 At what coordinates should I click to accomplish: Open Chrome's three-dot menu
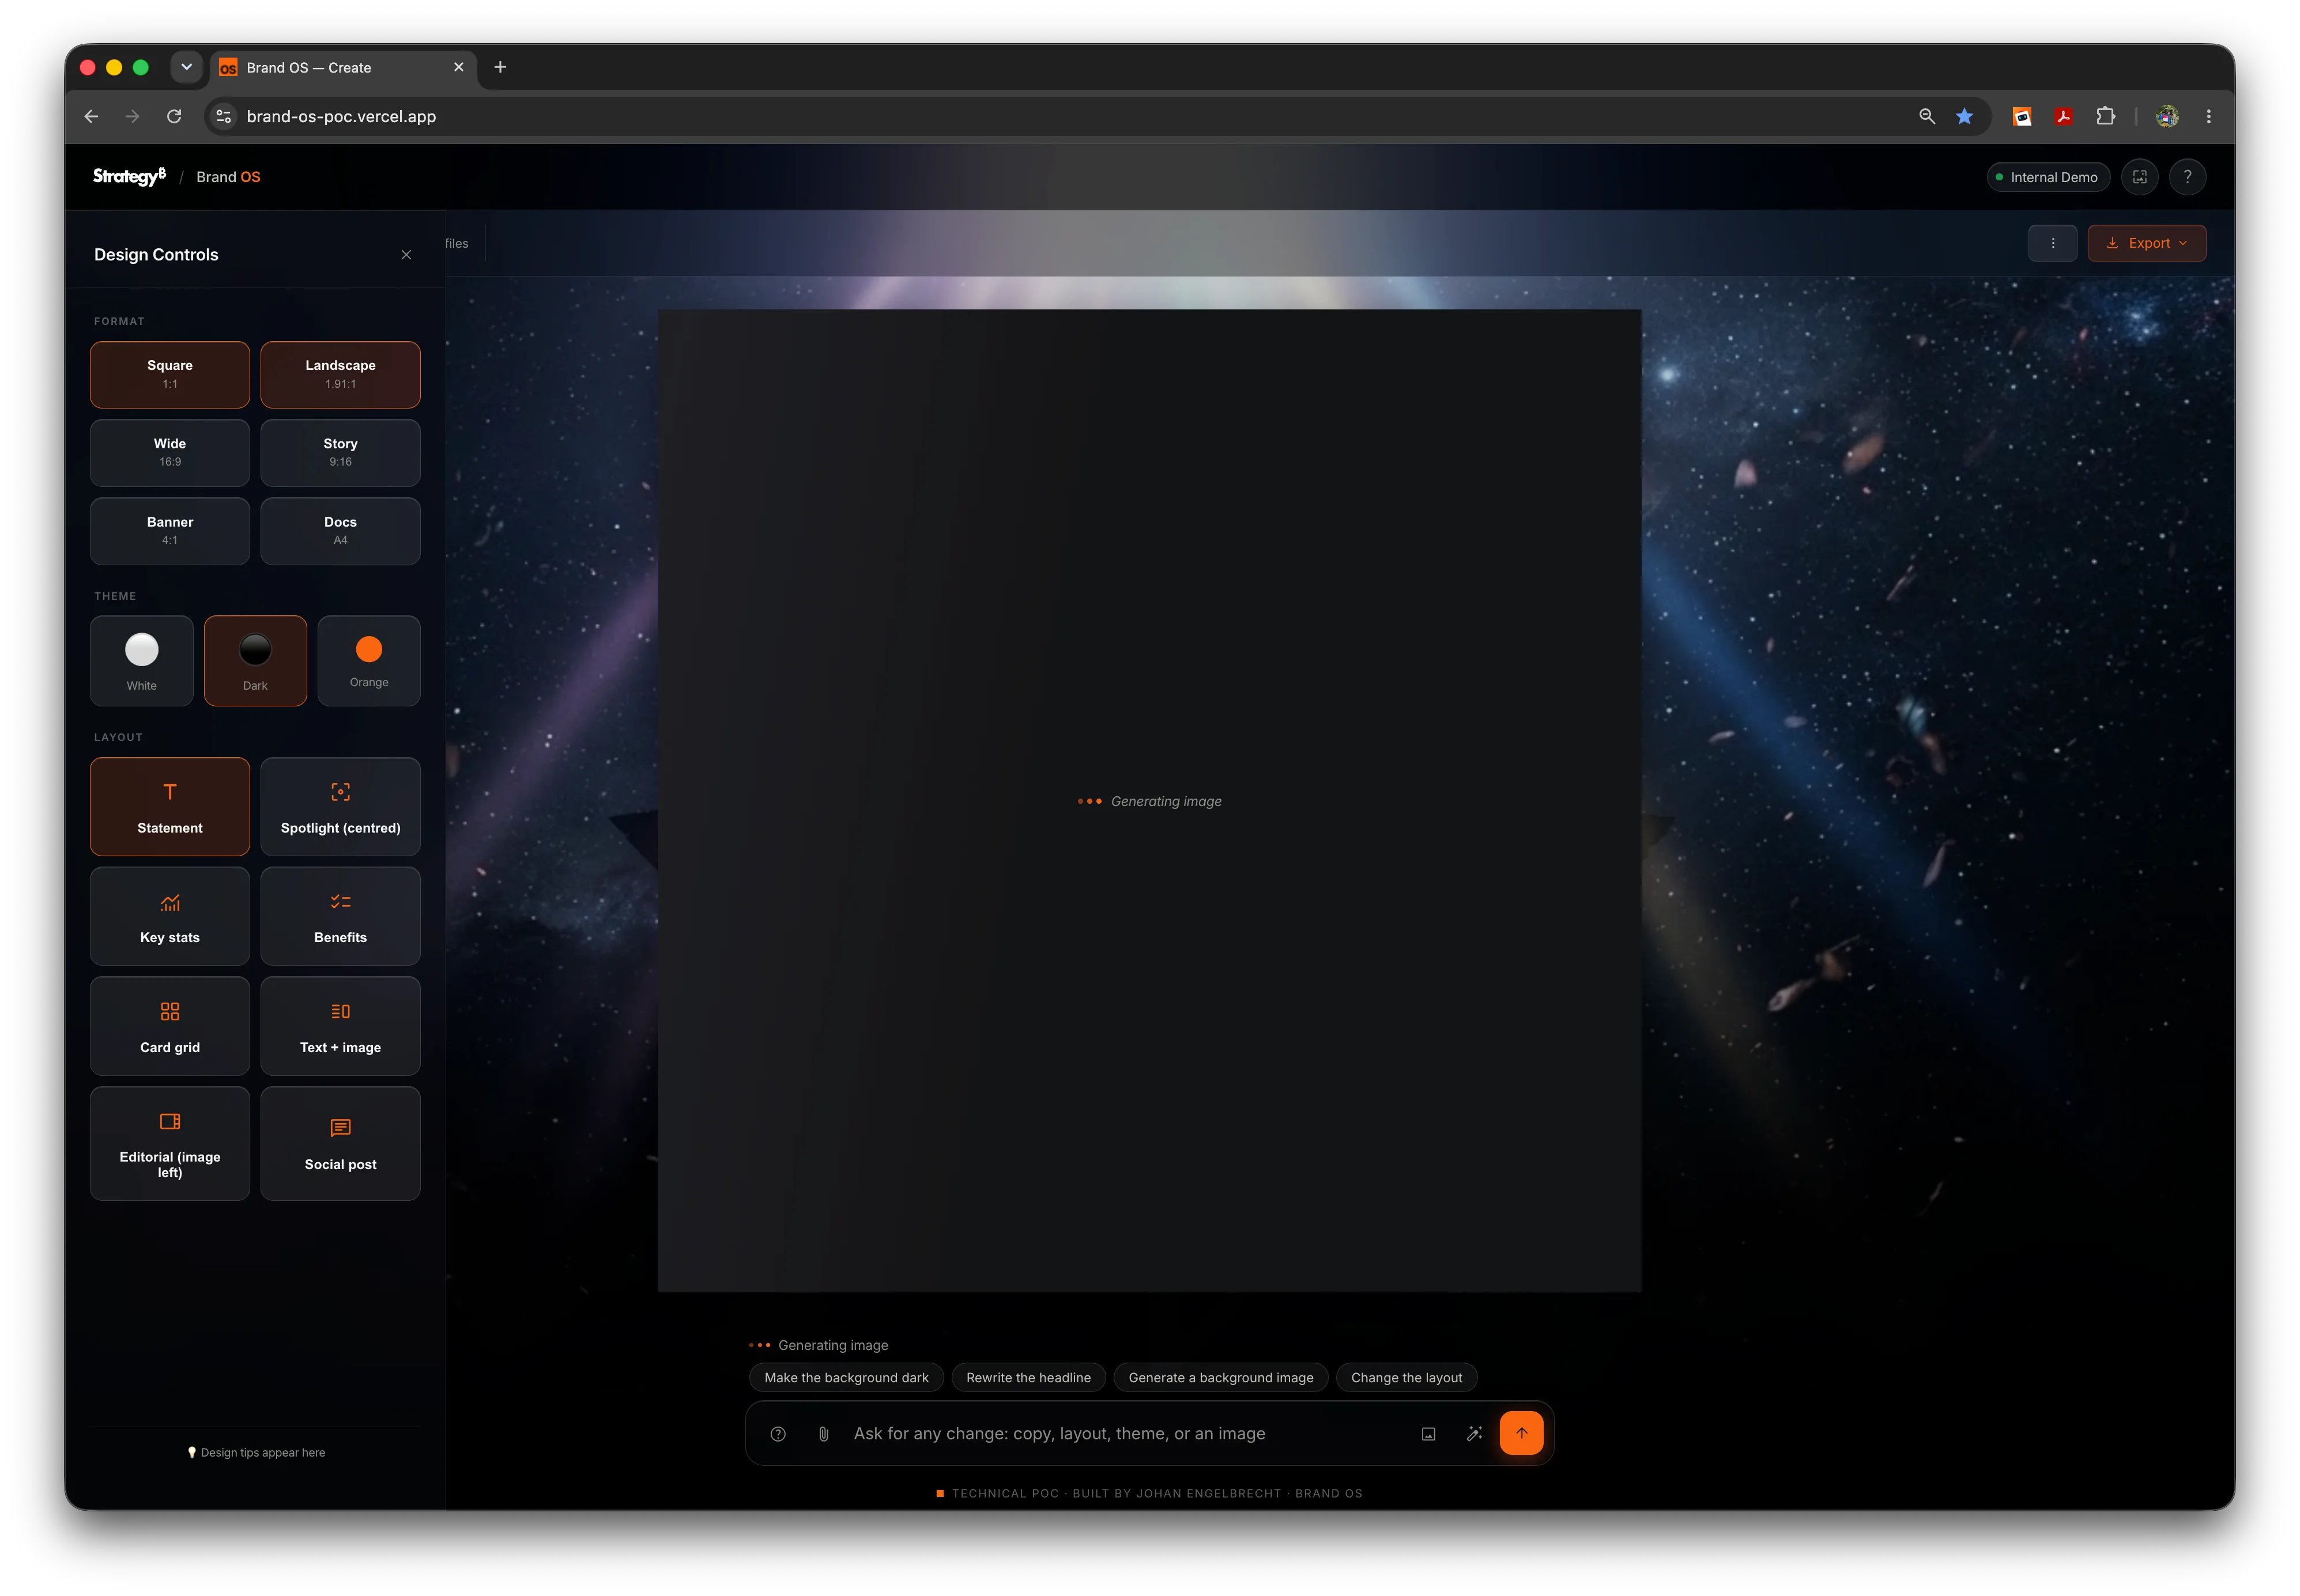point(2208,116)
